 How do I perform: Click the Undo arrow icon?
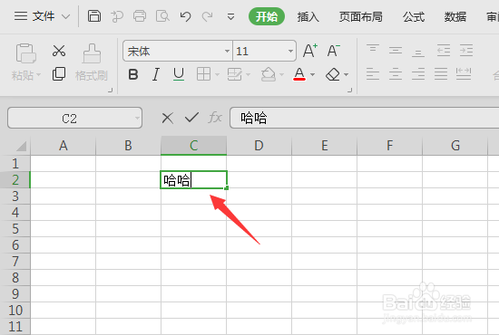pos(185,16)
